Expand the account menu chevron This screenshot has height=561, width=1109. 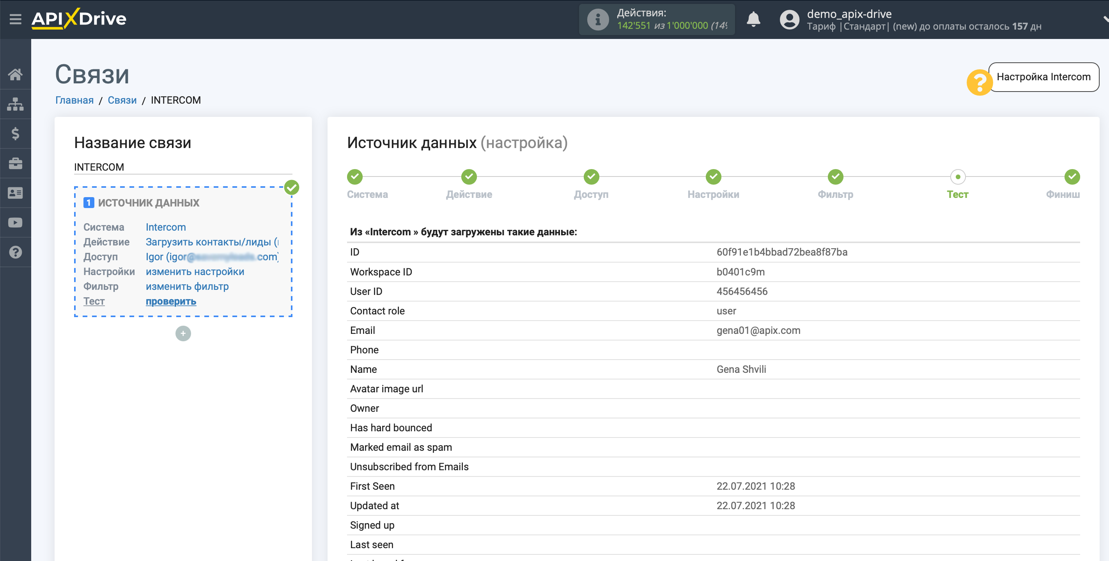point(1105,19)
